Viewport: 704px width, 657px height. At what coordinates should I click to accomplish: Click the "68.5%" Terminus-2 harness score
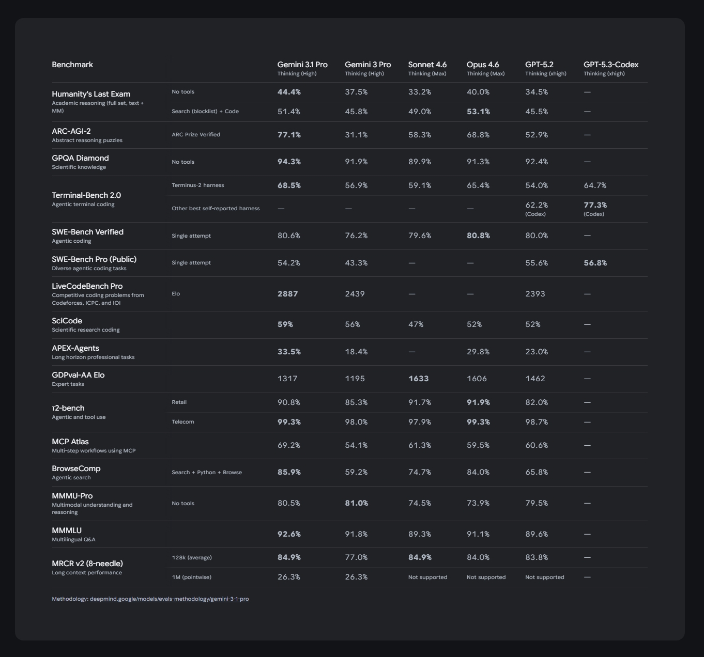(289, 185)
